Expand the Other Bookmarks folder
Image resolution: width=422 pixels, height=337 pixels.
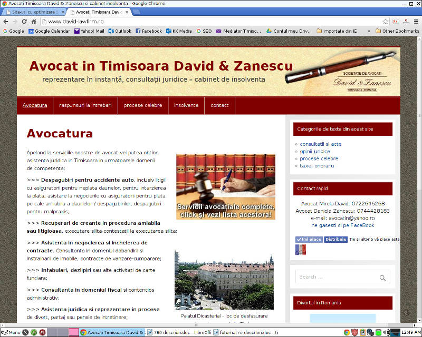click(397, 31)
